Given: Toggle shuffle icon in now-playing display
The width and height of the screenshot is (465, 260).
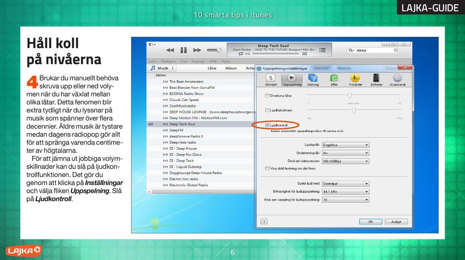Looking at the screenshot, I should click(305, 54).
